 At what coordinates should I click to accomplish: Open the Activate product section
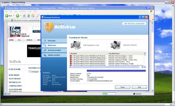[55, 50]
